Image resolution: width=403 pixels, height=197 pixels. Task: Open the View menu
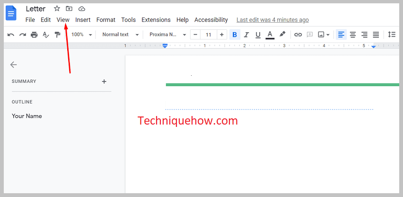[63, 20]
